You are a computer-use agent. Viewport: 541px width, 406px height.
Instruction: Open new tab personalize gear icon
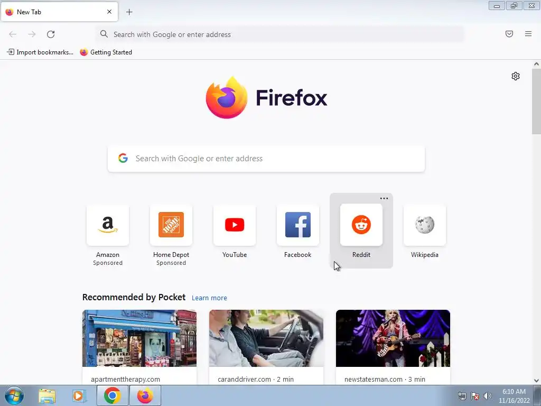(516, 76)
